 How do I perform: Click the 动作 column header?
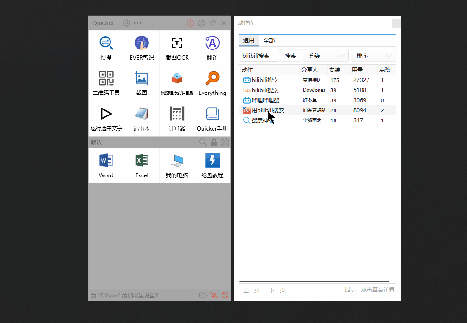(x=269, y=70)
